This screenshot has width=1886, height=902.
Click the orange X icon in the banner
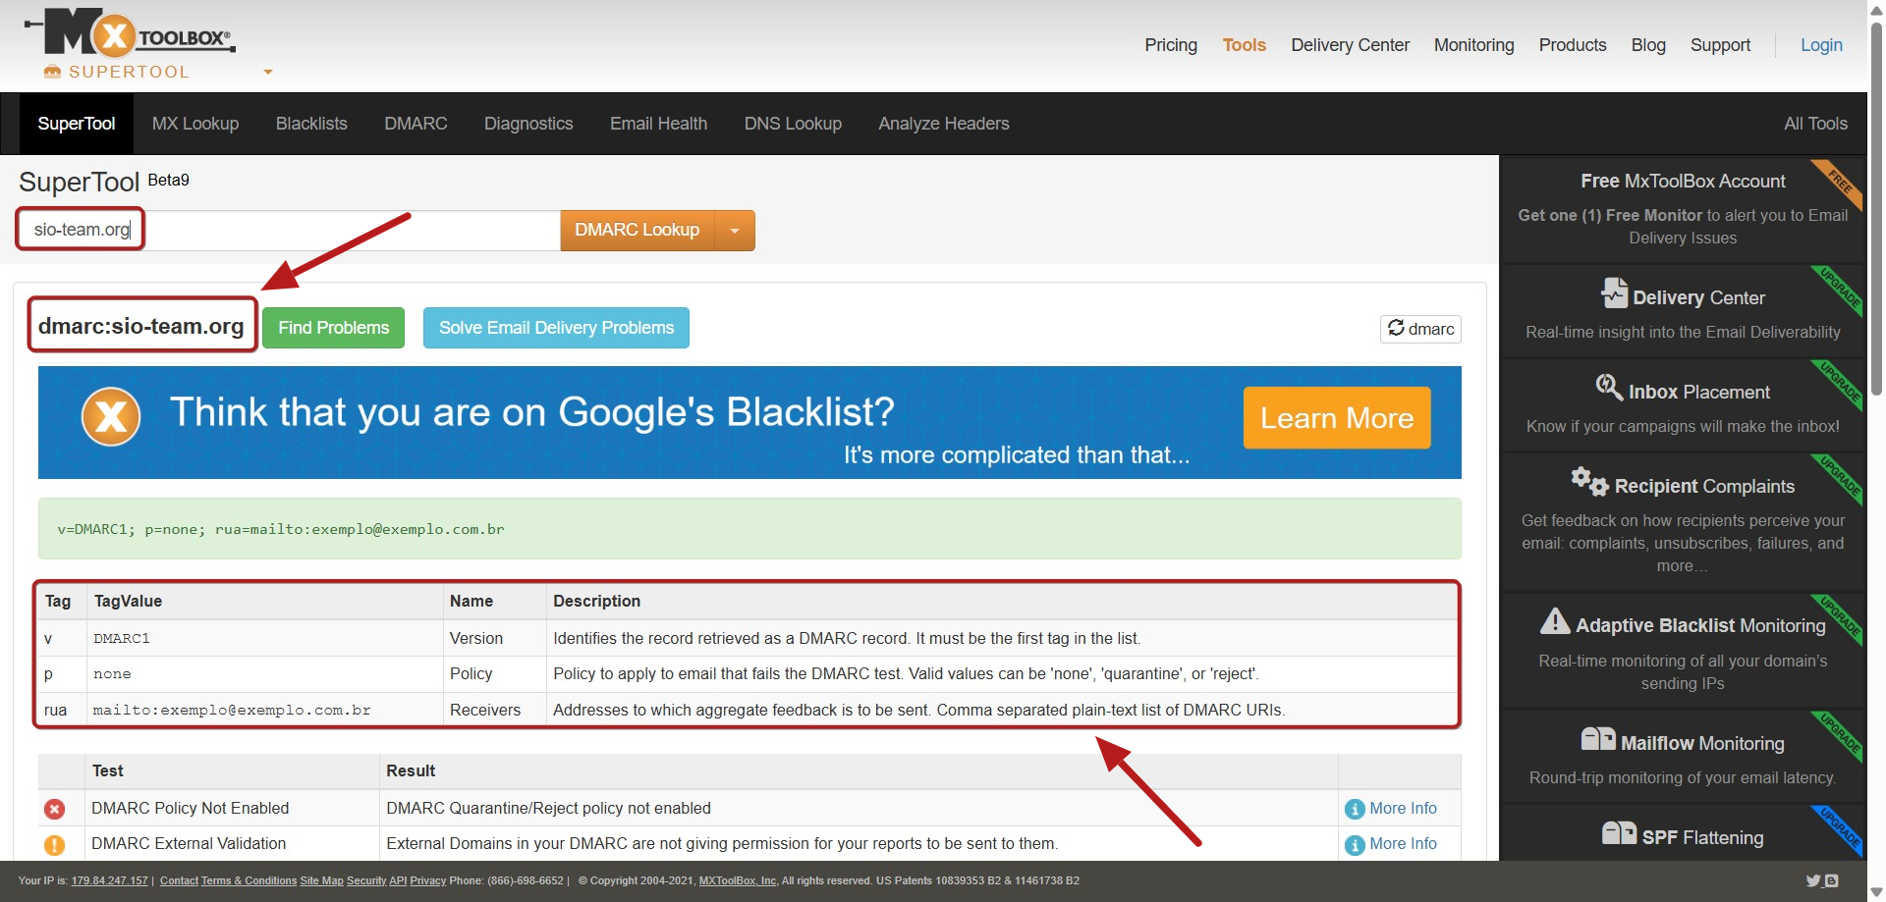tap(111, 417)
